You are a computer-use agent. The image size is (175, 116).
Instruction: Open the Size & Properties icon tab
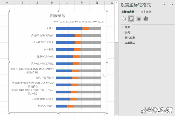point(138,19)
